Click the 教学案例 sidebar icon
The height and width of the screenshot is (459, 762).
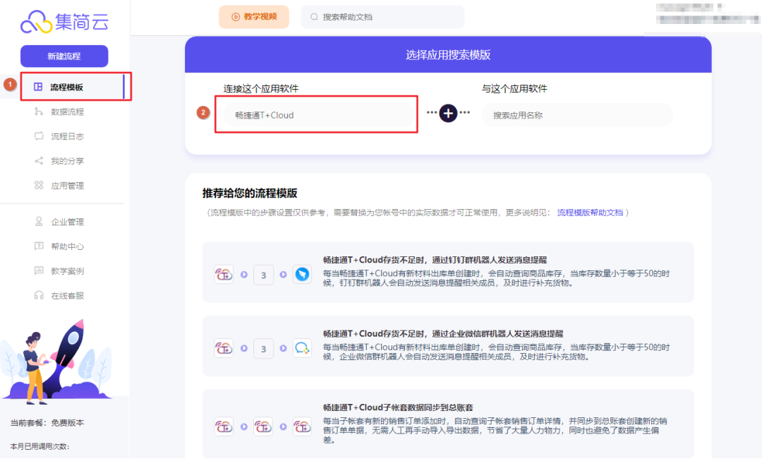pyautogui.click(x=39, y=271)
